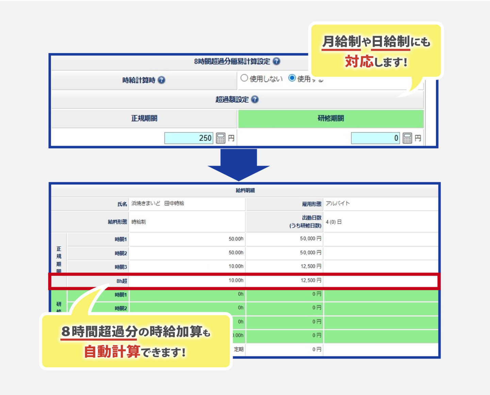This screenshot has height=395, width=490.
Task: Click the 超過額設定 help question mark
Action: (255, 99)
